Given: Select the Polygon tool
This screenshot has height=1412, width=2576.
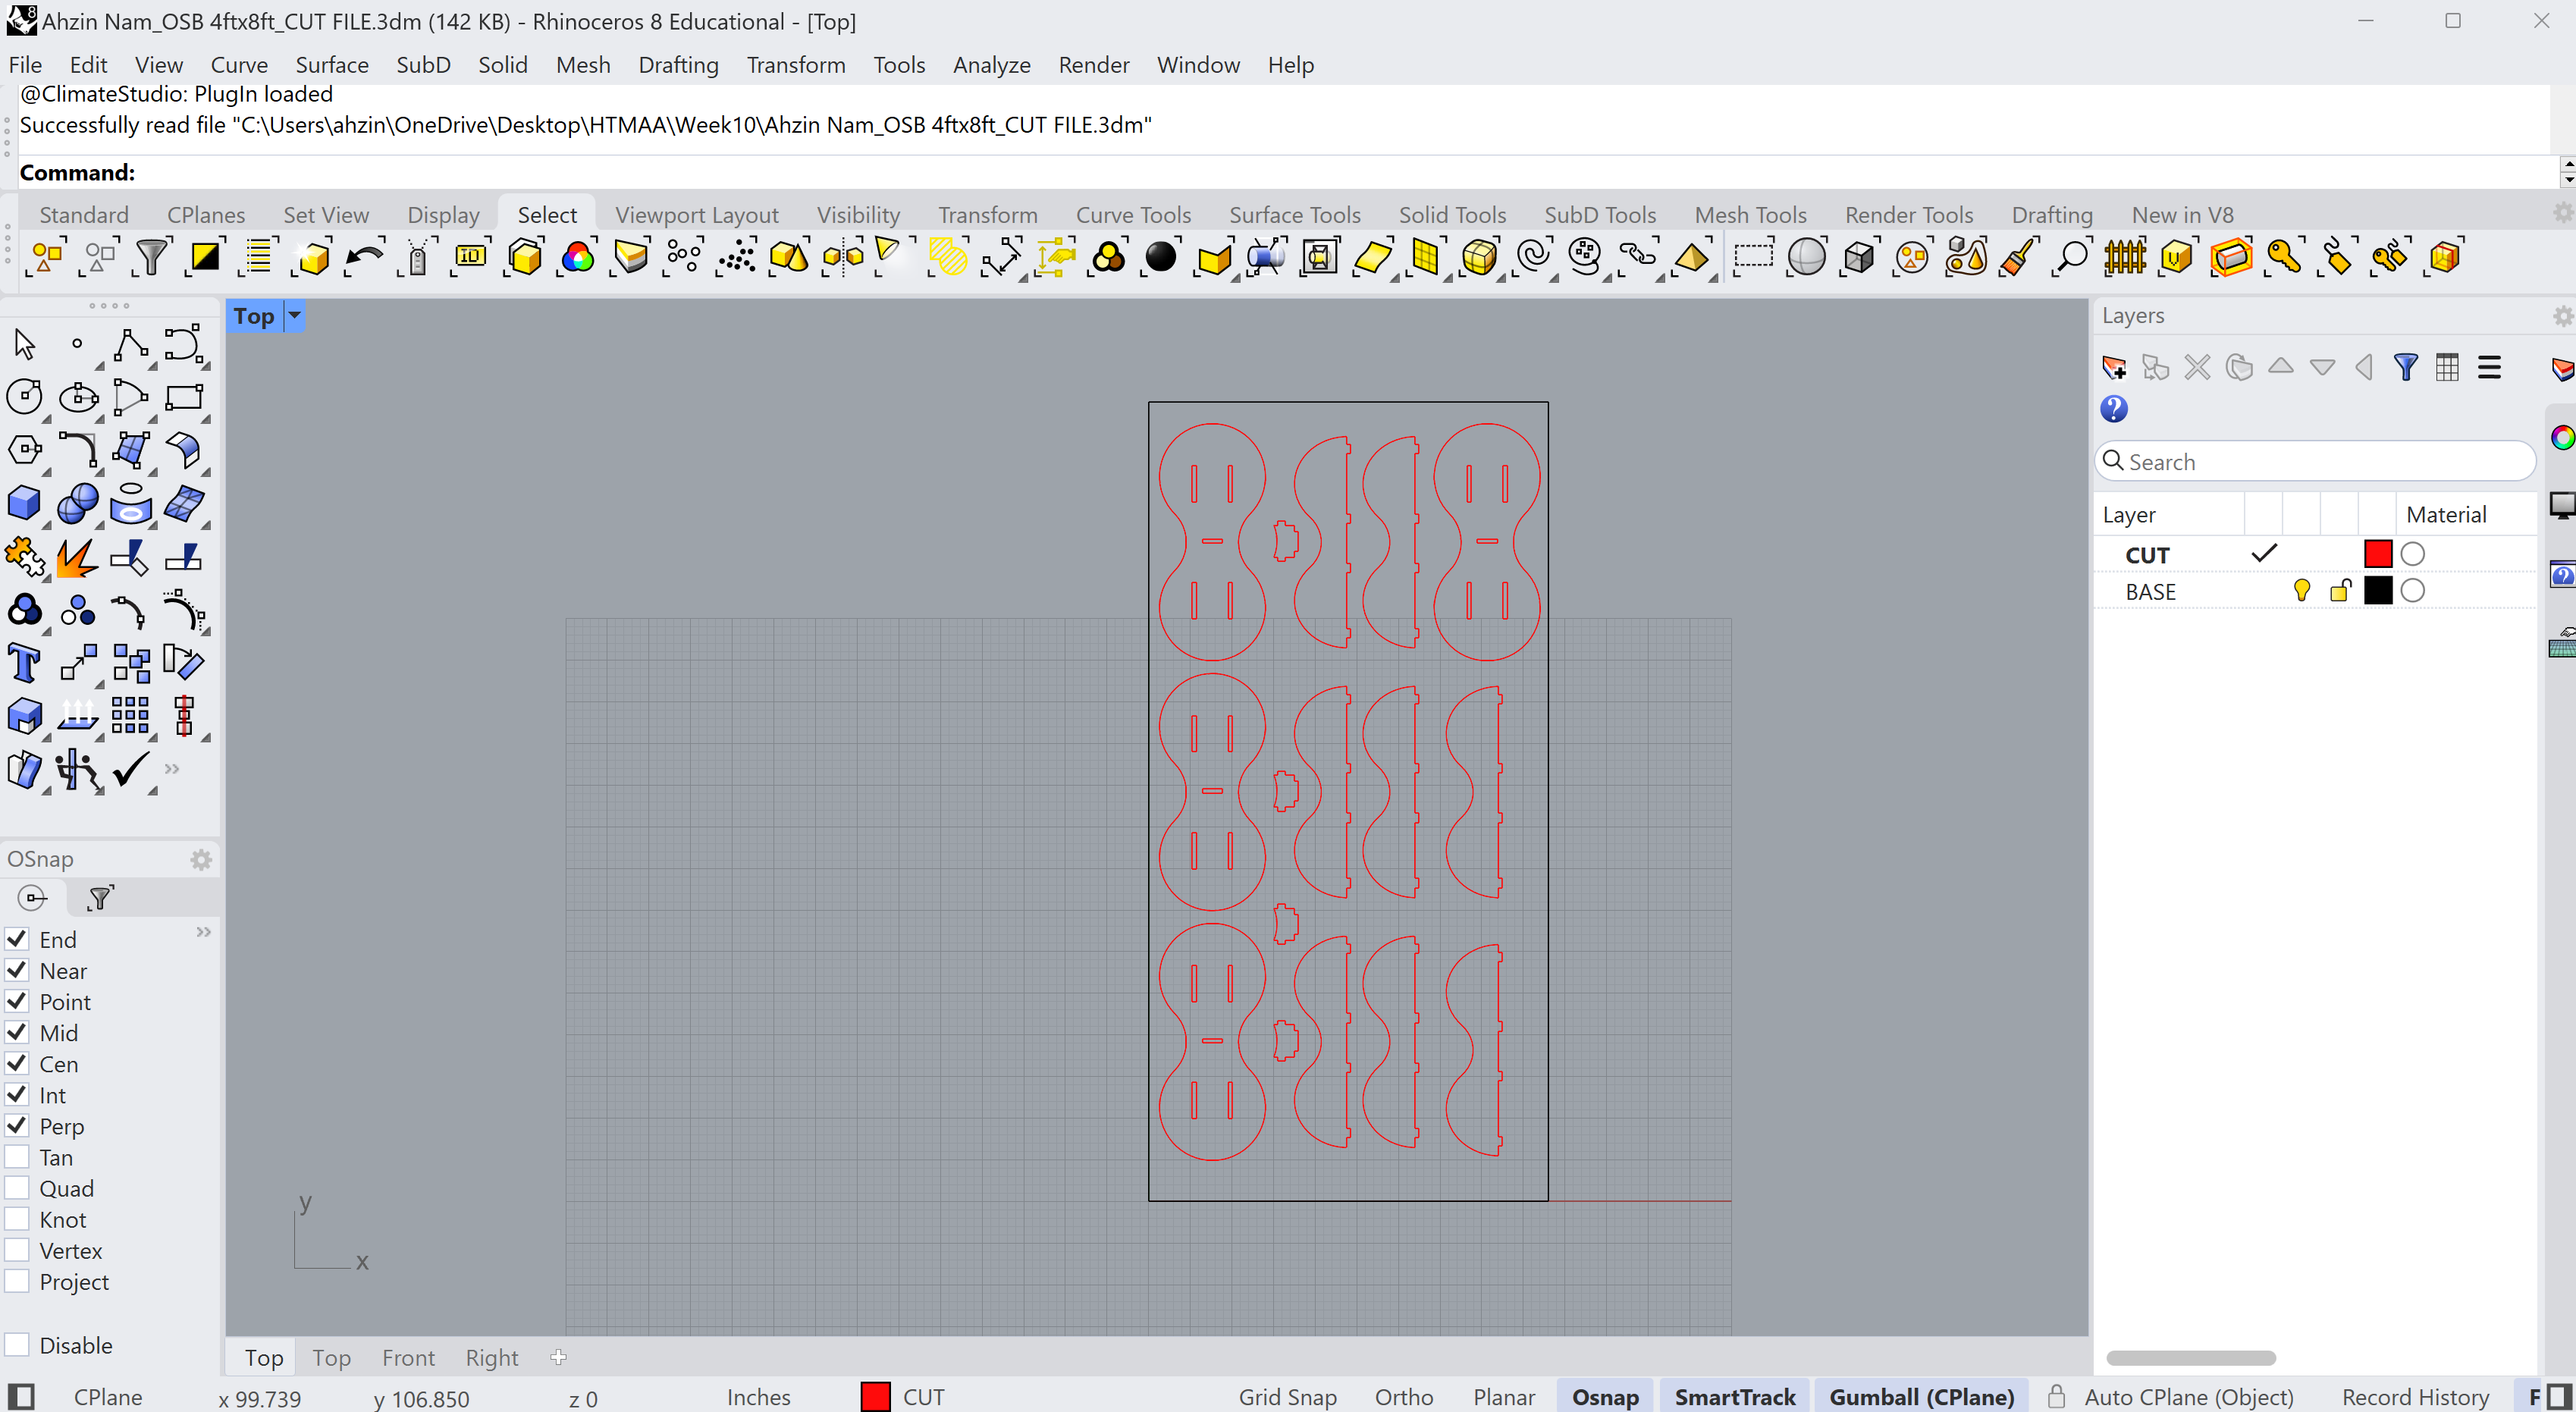Looking at the screenshot, I should (24, 450).
